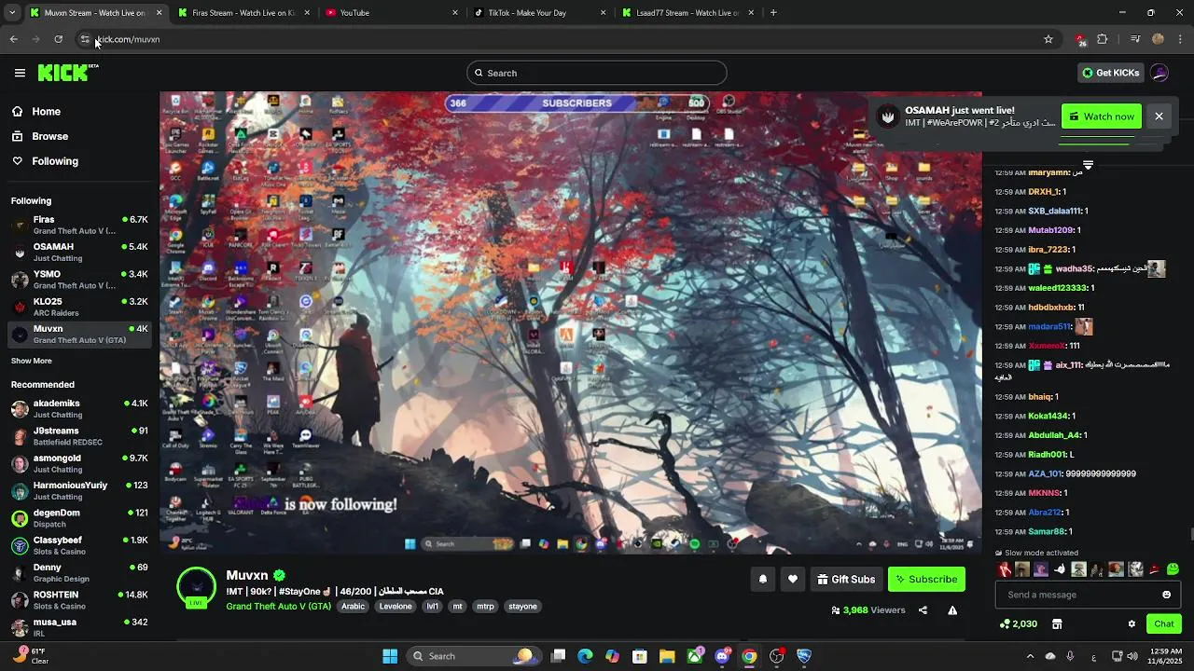Open chat settings gear icon
This screenshot has height=671, width=1194.
[x=1132, y=624]
